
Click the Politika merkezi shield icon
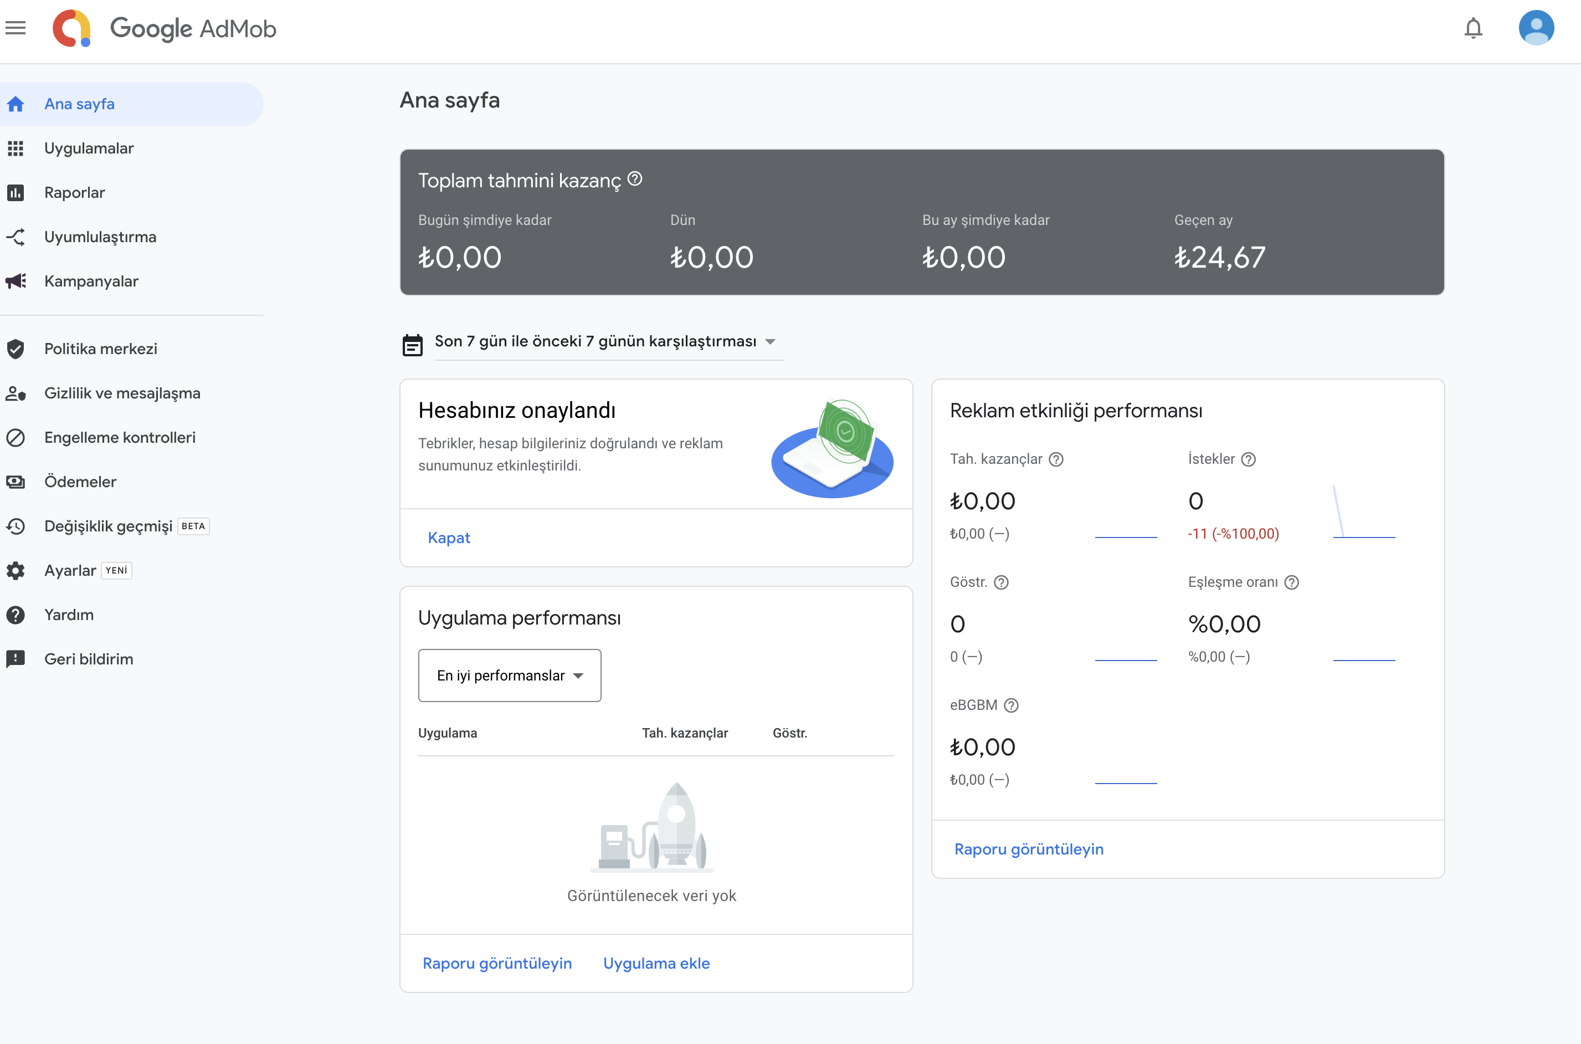click(16, 349)
